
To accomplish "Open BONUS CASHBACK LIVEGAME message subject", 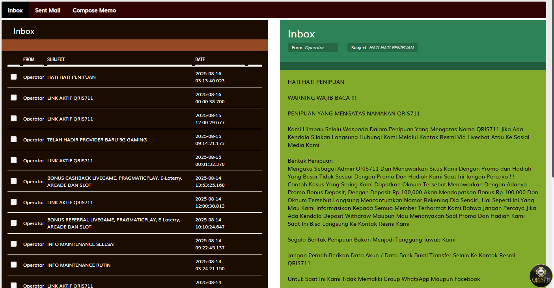I will coord(115,182).
